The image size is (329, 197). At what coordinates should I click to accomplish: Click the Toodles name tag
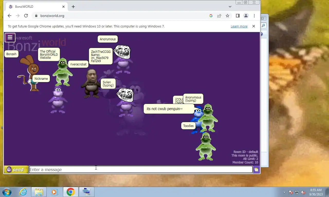(x=188, y=126)
